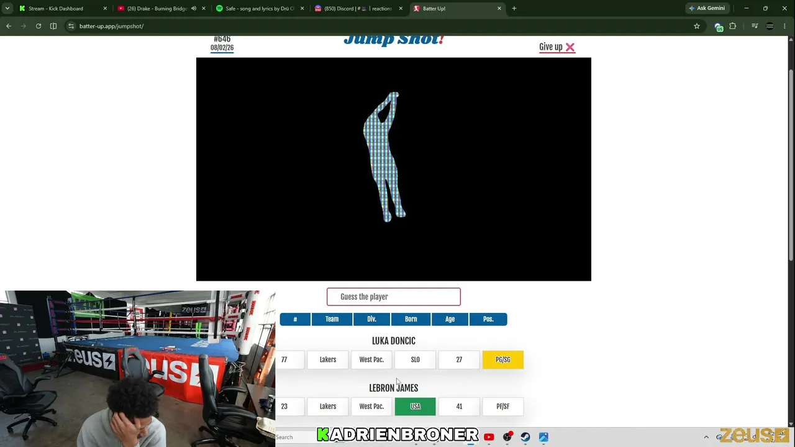This screenshot has width=795, height=447.
Task: Expand the tab search dropdown
Action: 7,9
